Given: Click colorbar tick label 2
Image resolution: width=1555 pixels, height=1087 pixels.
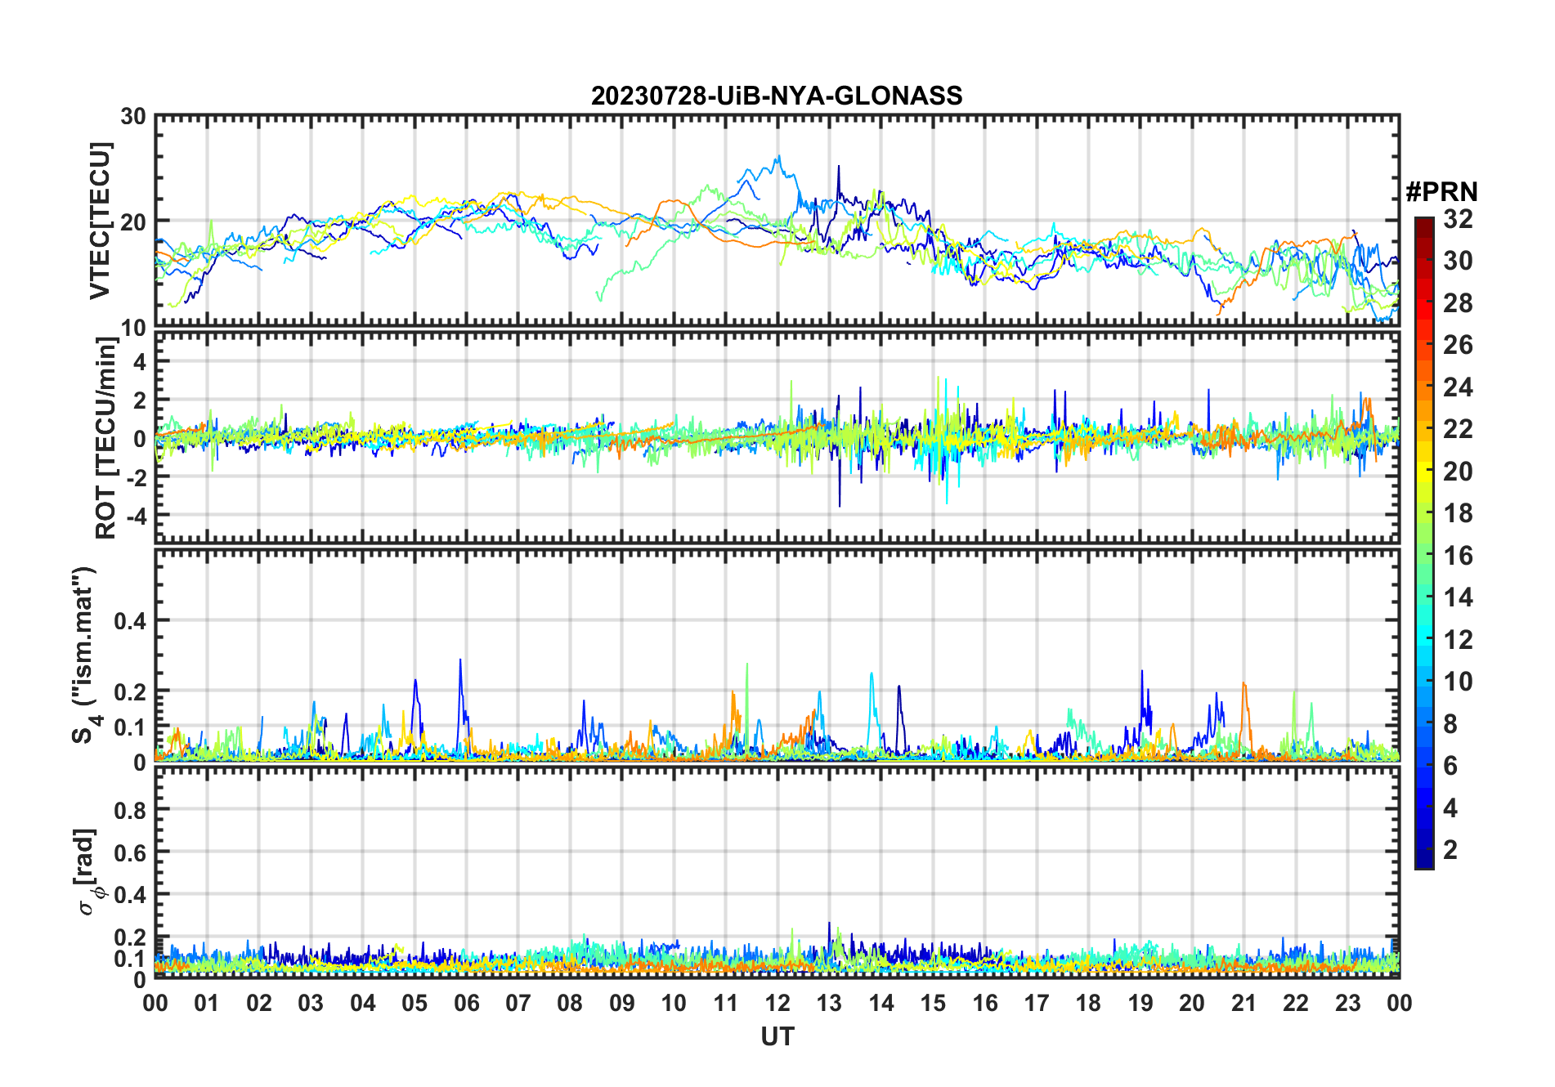Looking at the screenshot, I should point(1450,850).
